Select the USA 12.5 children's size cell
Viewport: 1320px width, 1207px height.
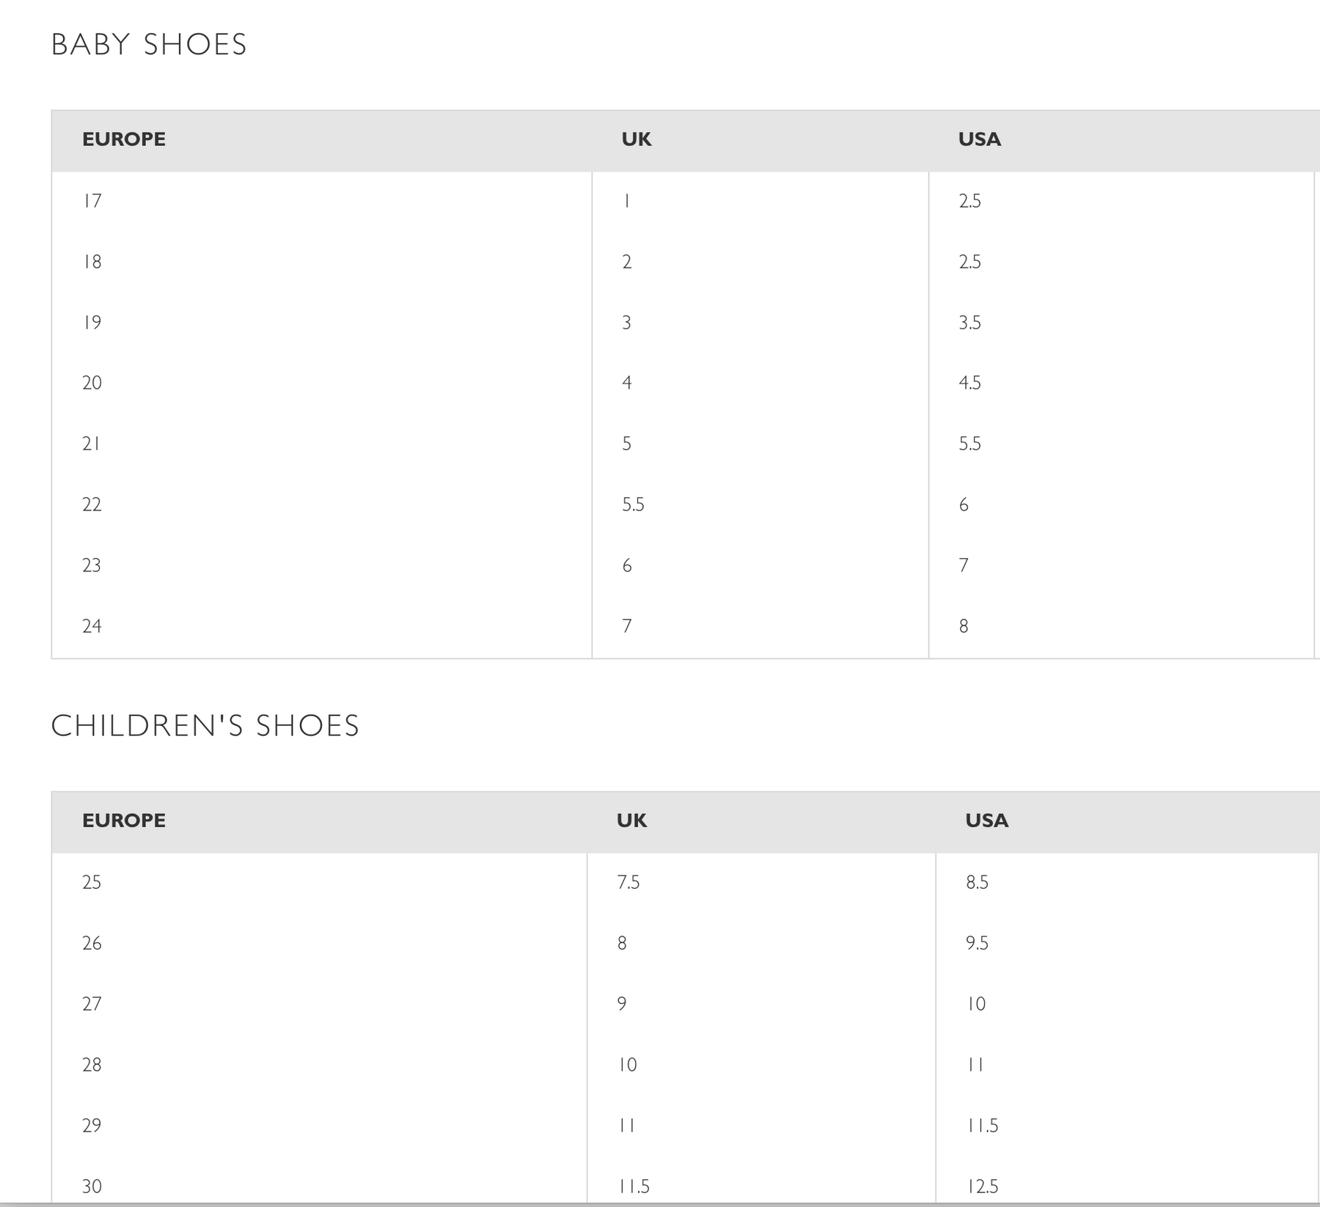(982, 1186)
